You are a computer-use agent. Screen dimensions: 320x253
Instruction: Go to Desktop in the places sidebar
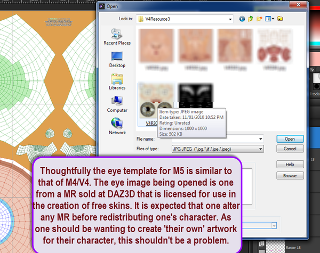117,60
